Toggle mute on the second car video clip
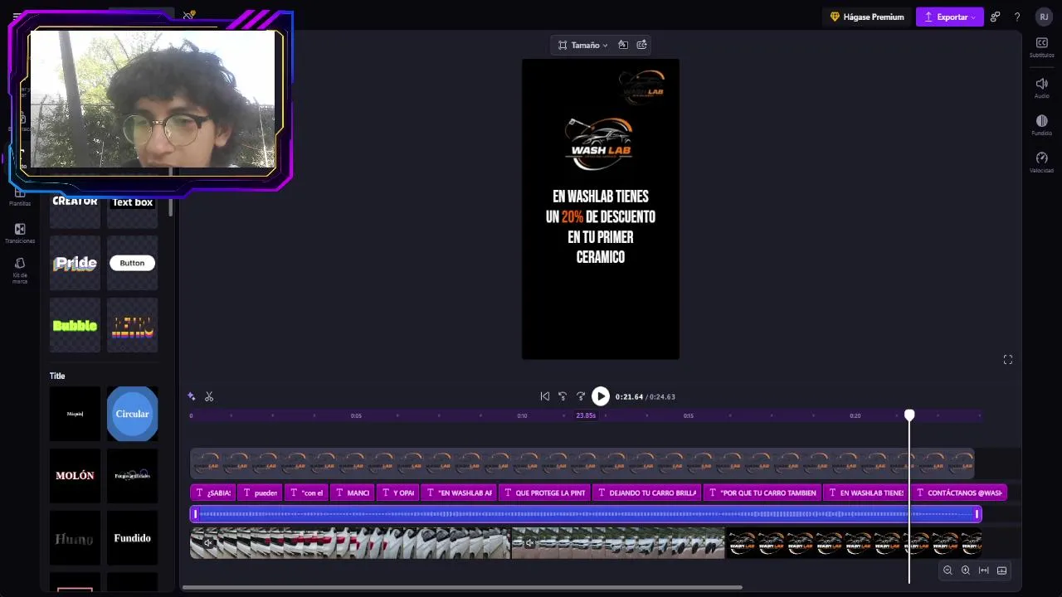This screenshot has width=1062, height=597. 529,543
